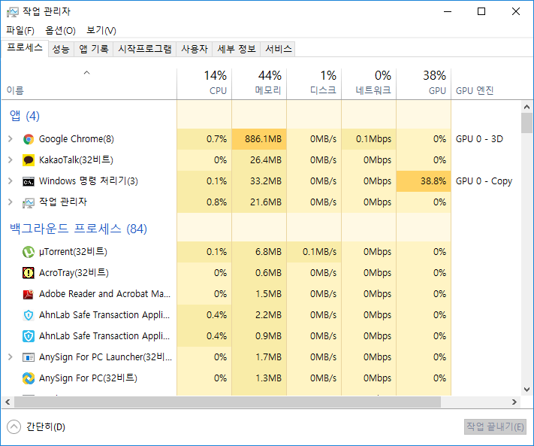Select the Google Chrome(8) row
This screenshot has width=534, height=446.
click(261, 139)
